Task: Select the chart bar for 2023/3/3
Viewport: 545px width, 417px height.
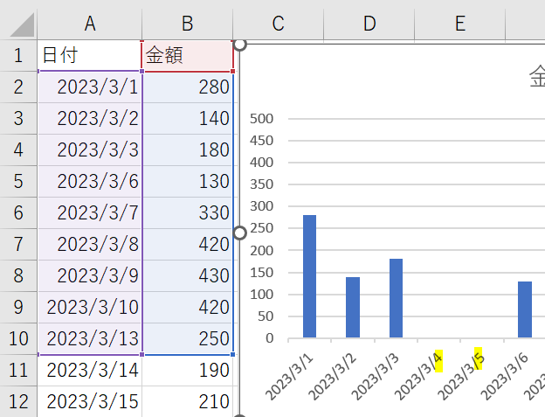Action: point(396,297)
